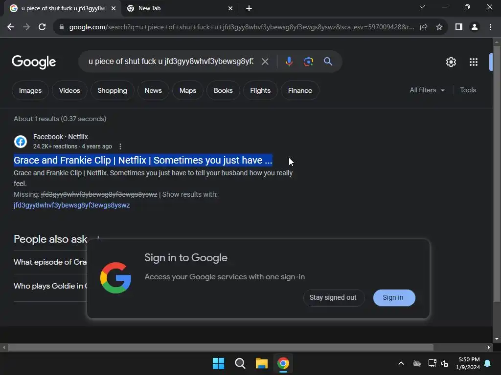Filter results by Videos
501x375 pixels.
[x=69, y=90]
